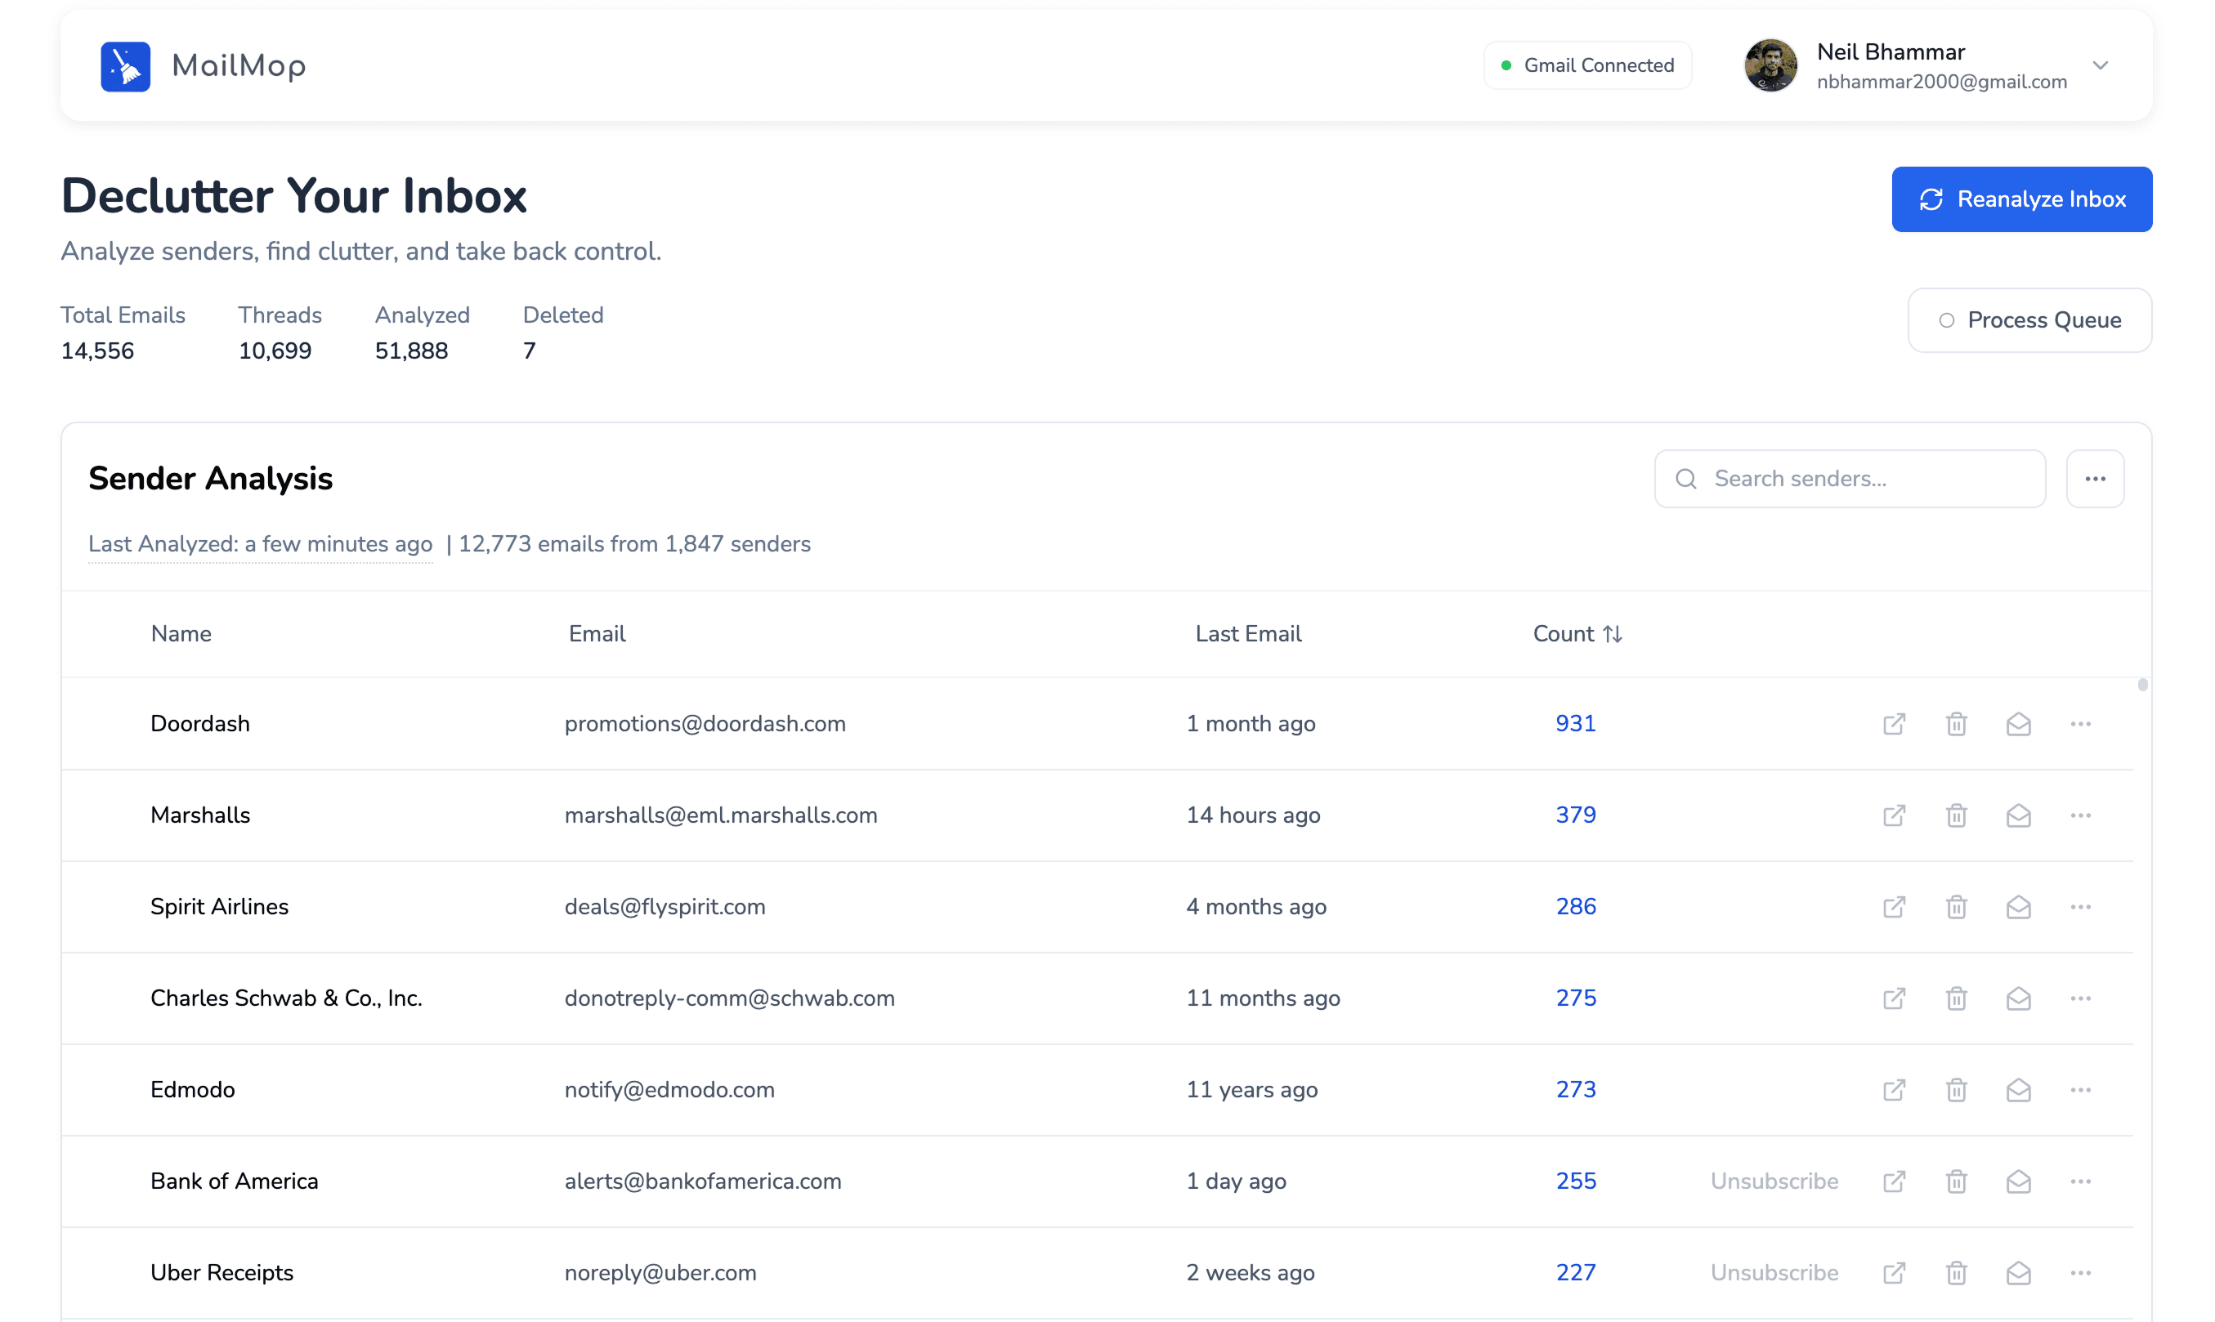Open external link icon for Uber Receipts
The height and width of the screenshot is (1322, 2215).
click(x=1895, y=1273)
